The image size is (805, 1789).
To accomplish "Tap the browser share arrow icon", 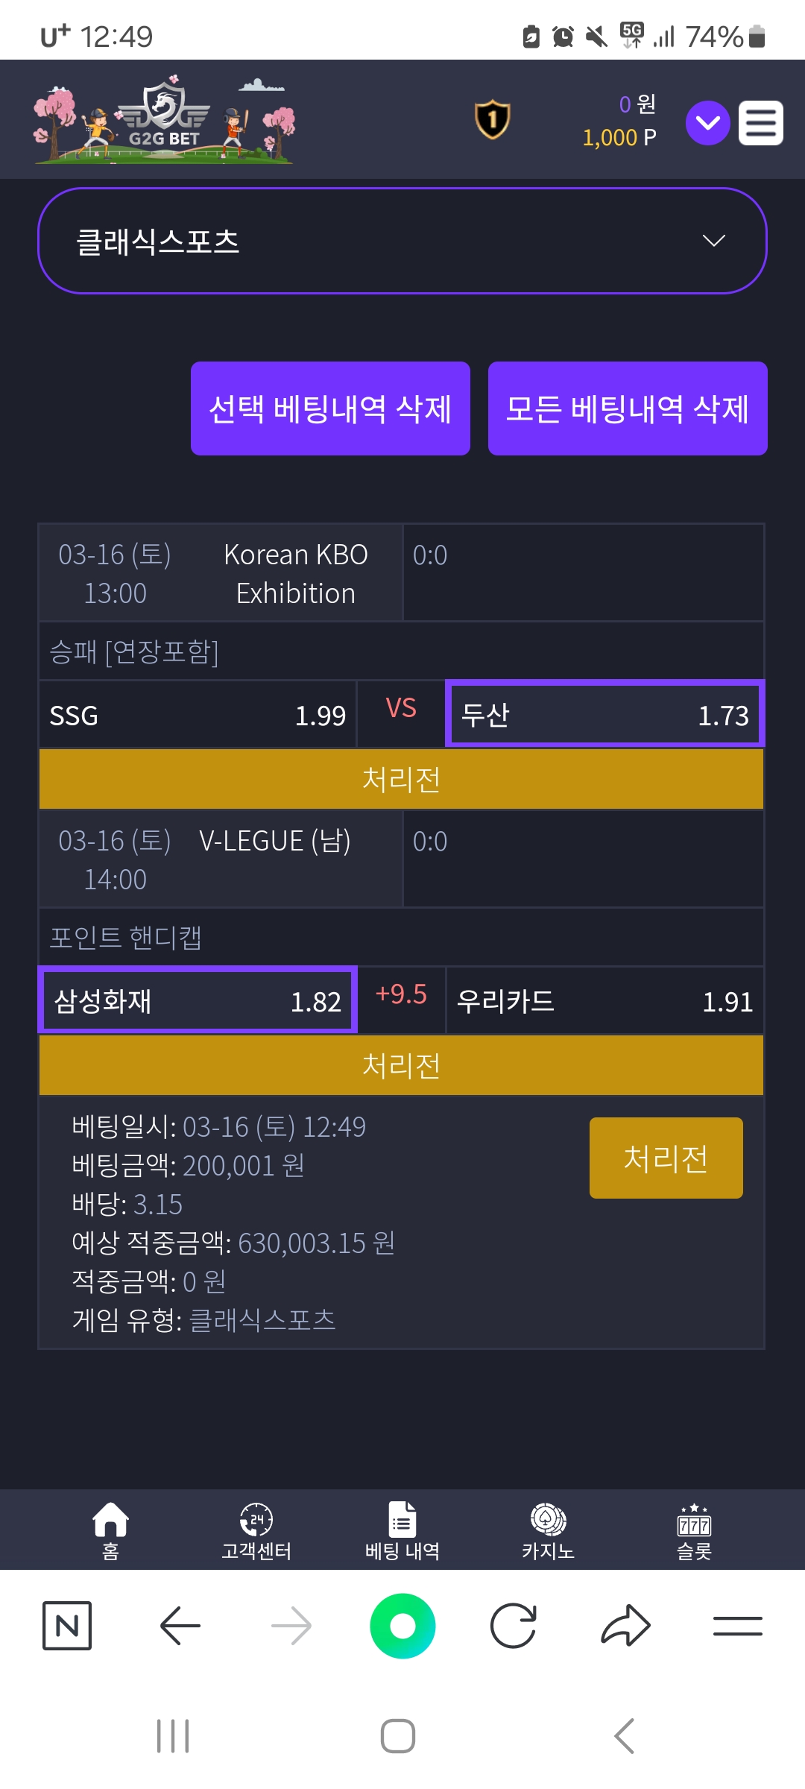I will (x=625, y=1626).
